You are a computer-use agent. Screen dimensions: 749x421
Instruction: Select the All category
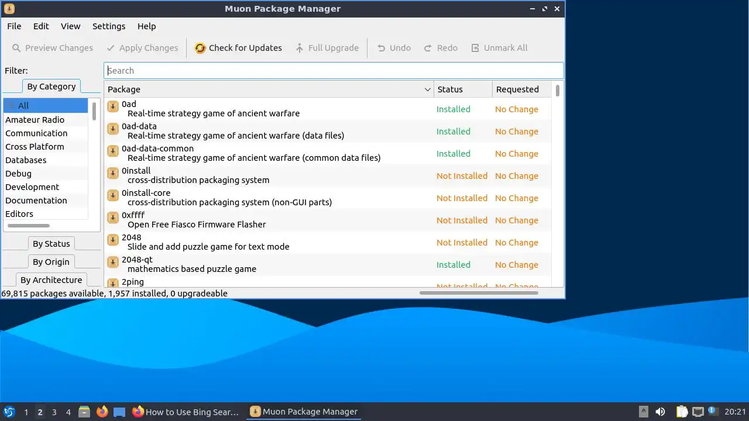(x=46, y=106)
